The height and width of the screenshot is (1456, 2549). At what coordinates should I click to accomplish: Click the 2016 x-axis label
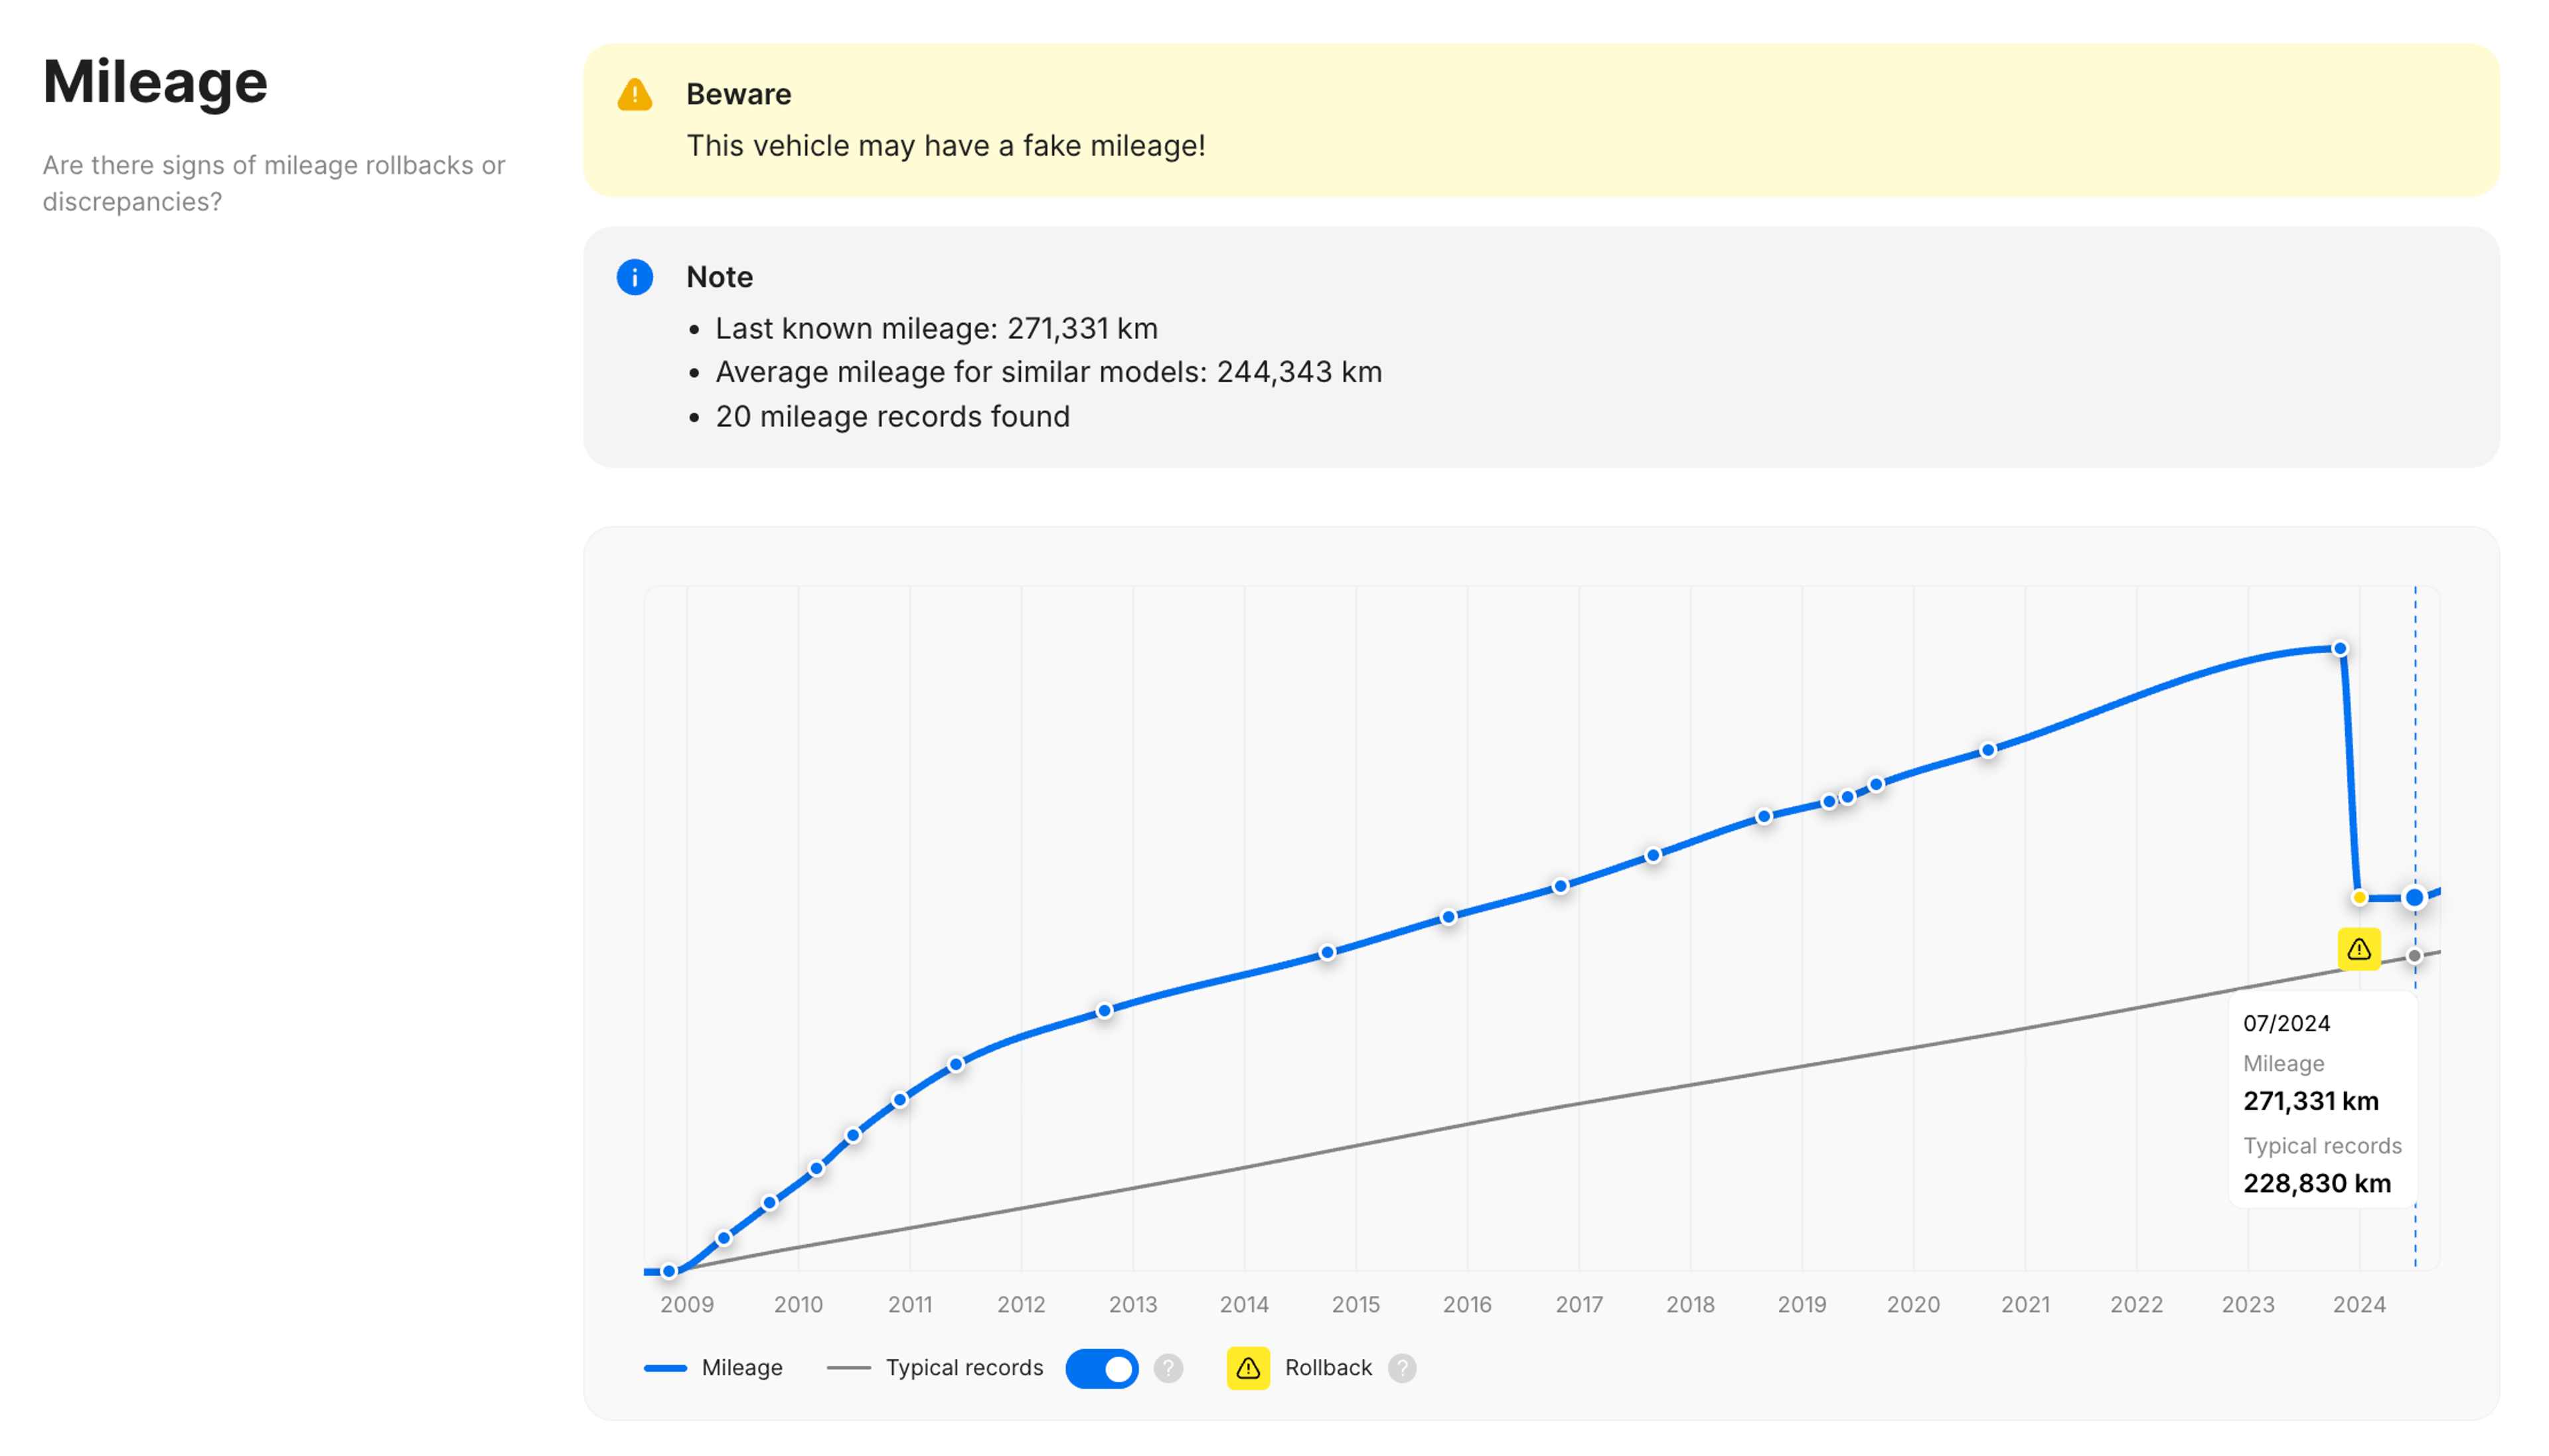[1466, 1304]
